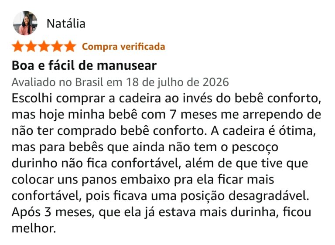Open review title Boa e fácil de manusear
Viewport: 335px width, 245px height.
(84, 65)
